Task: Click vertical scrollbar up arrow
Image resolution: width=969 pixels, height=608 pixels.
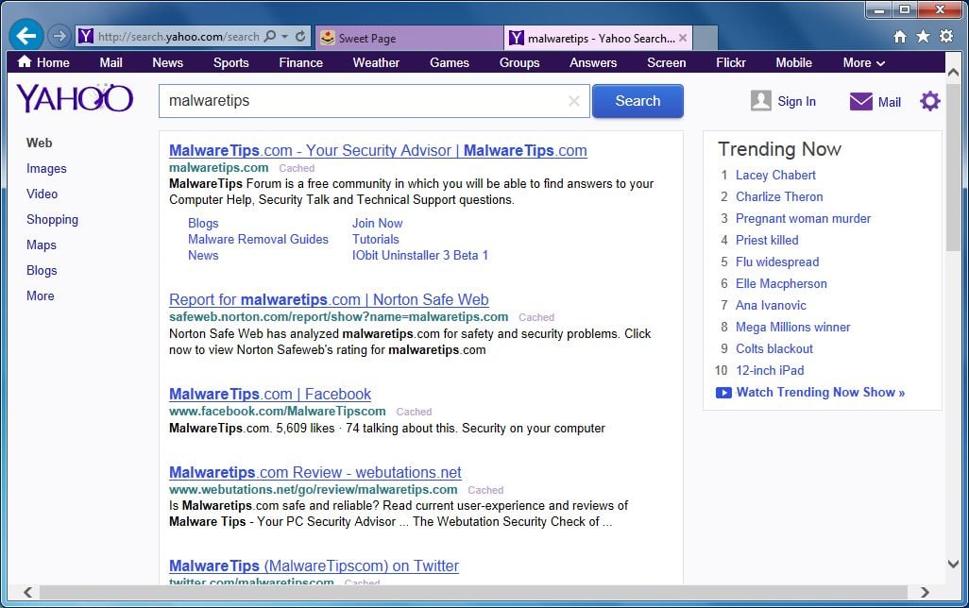Action: (954, 73)
